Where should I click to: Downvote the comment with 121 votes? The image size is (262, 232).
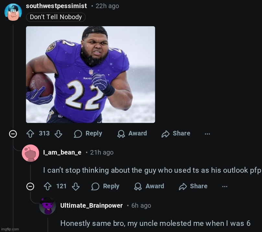76,186
